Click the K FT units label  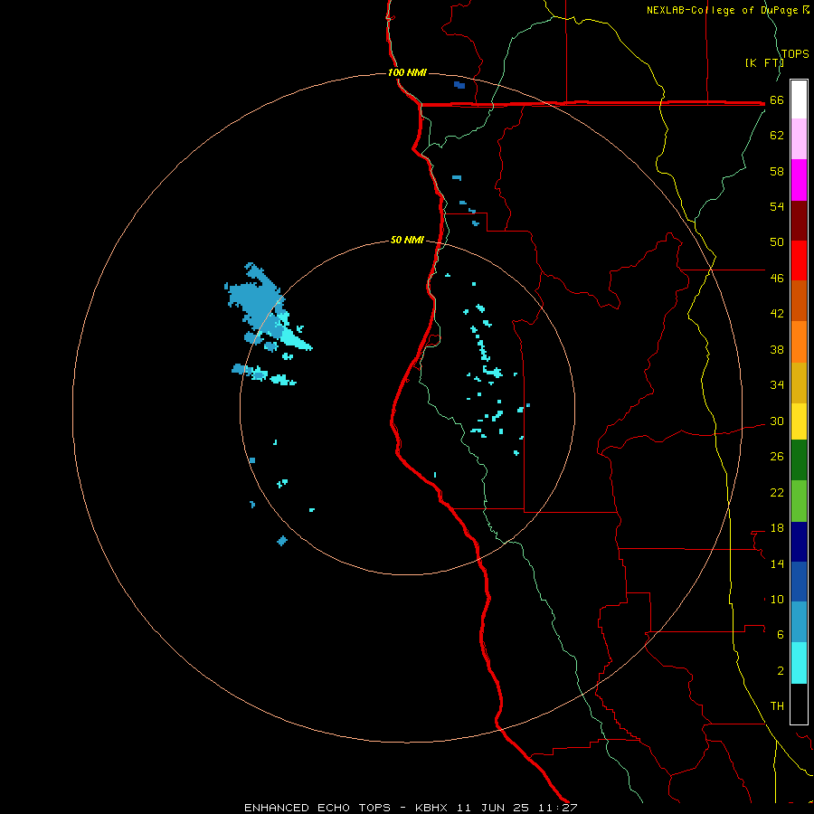tap(764, 62)
